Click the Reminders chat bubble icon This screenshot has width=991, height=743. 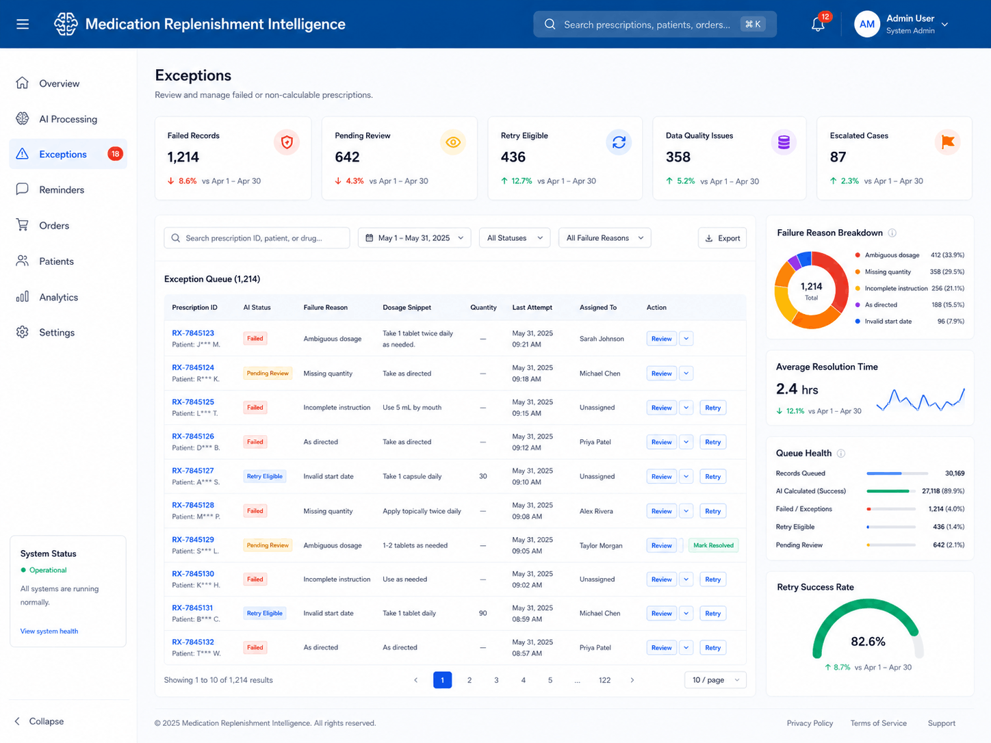[x=23, y=190]
